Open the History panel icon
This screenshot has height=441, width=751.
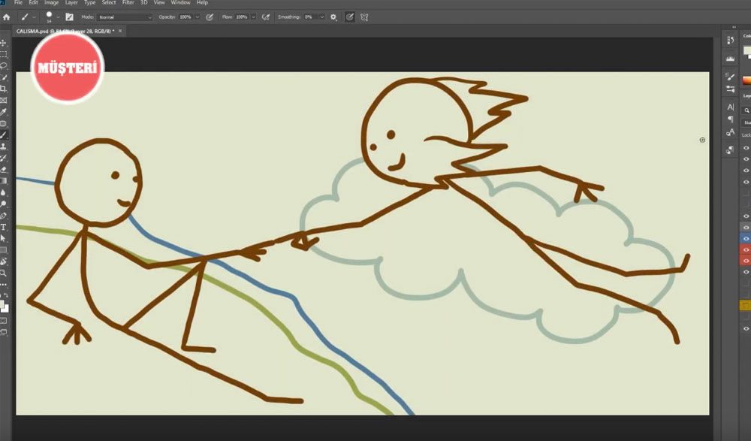(x=731, y=41)
